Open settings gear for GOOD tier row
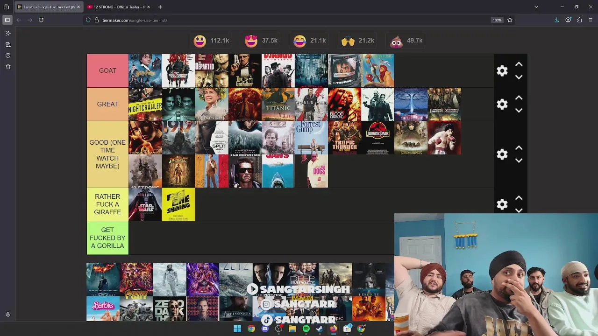The width and height of the screenshot is (598, 336). [x=502, y=154]
